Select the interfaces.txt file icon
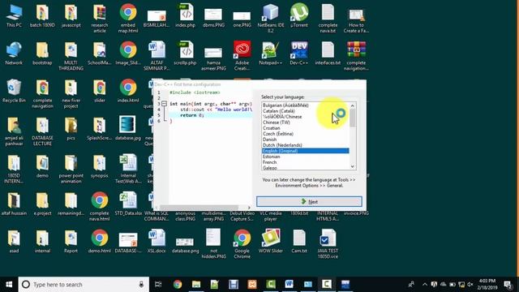The height and width of the screenshot is (292, 519). click(328, 54)
